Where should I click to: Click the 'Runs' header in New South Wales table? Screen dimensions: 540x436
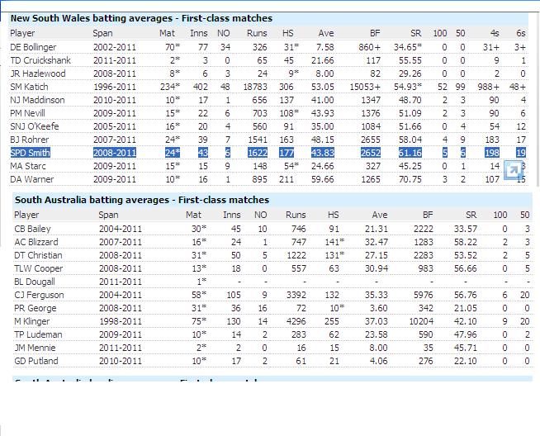pos(257,33)
